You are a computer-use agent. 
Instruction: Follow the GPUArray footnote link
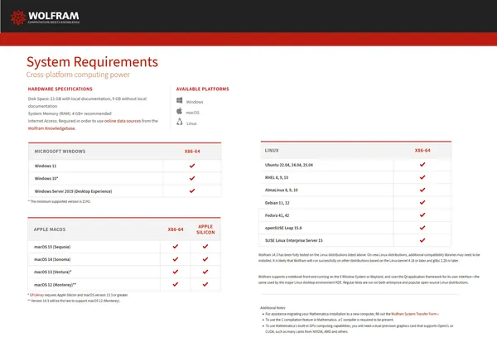[x=36, y=295]
